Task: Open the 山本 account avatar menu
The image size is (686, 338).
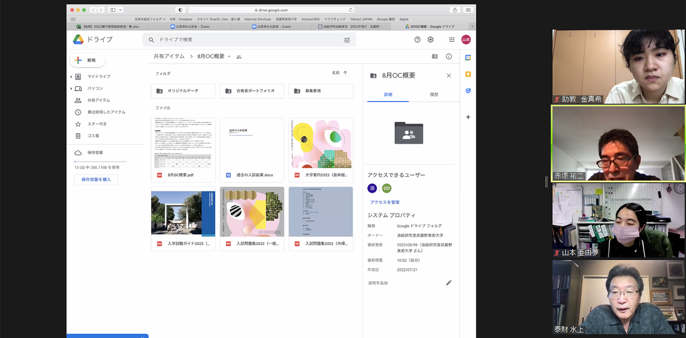Action: click(x=465, y=40)
